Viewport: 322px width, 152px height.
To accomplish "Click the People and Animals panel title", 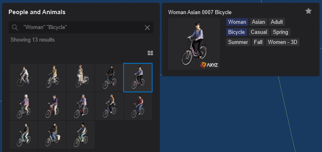I will pyautogui.click(x=37, y=12).
